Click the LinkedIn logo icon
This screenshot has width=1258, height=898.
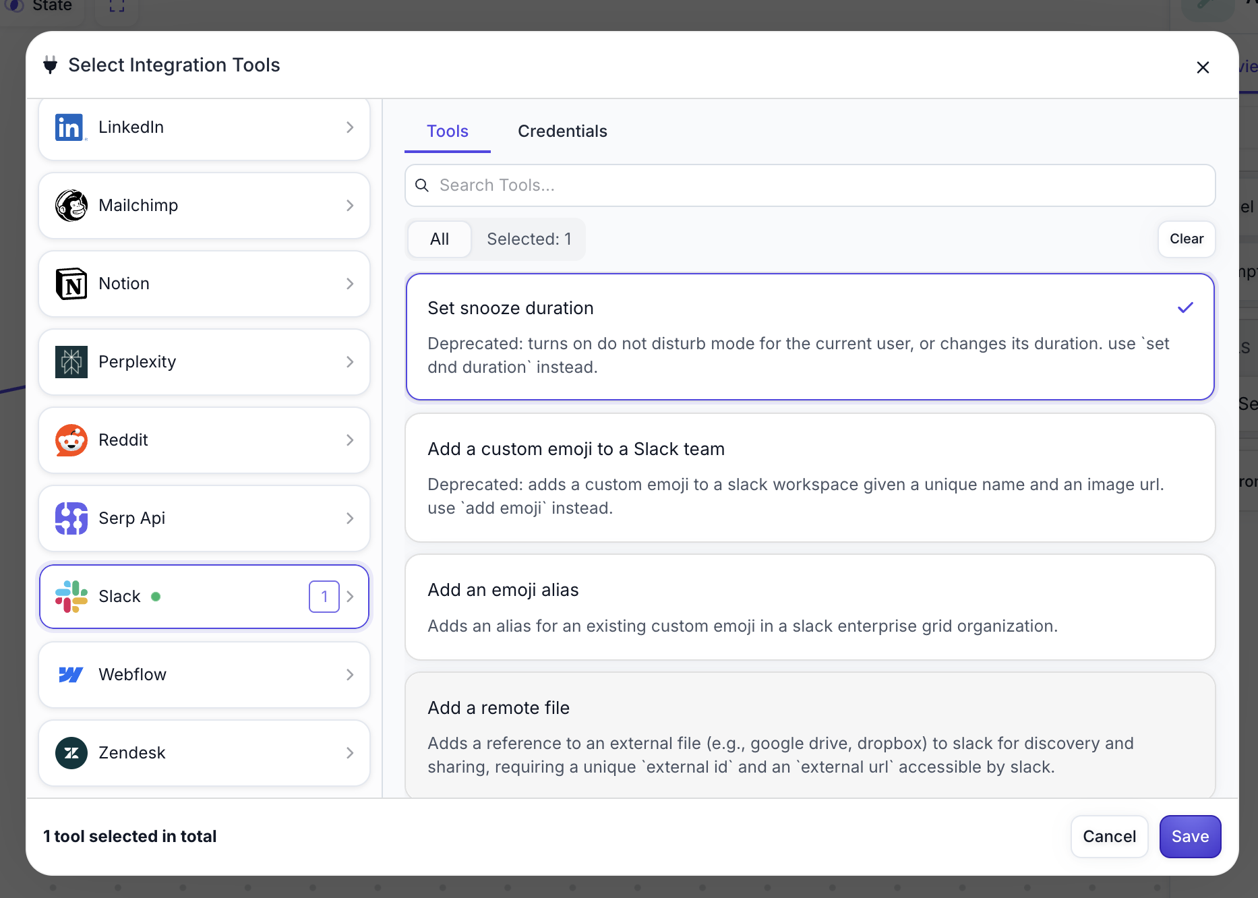pos(70,127)
